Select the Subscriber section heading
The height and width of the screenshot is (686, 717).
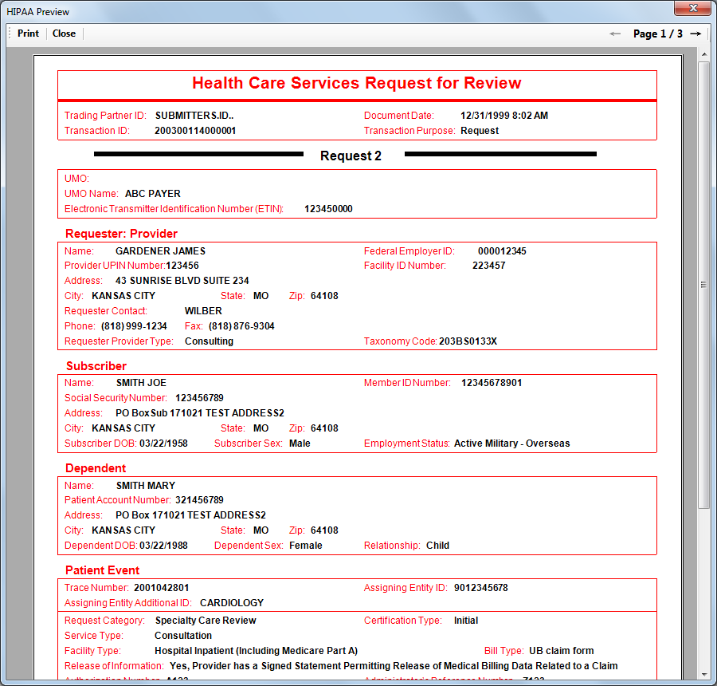[96, 365]
